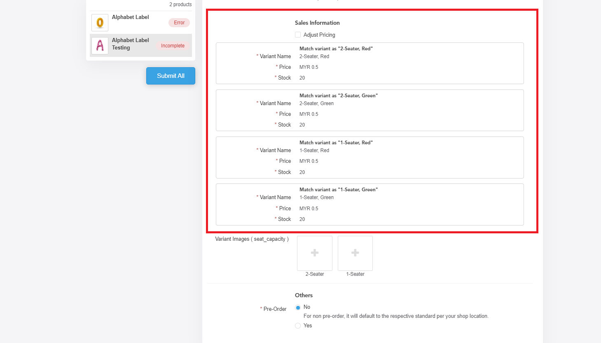Click price MYR 0.5 of 2-Seater, Red
Image resolution: width=601 pixels, height=343 pixels.
pyautogui.click(x=309, y=67)
